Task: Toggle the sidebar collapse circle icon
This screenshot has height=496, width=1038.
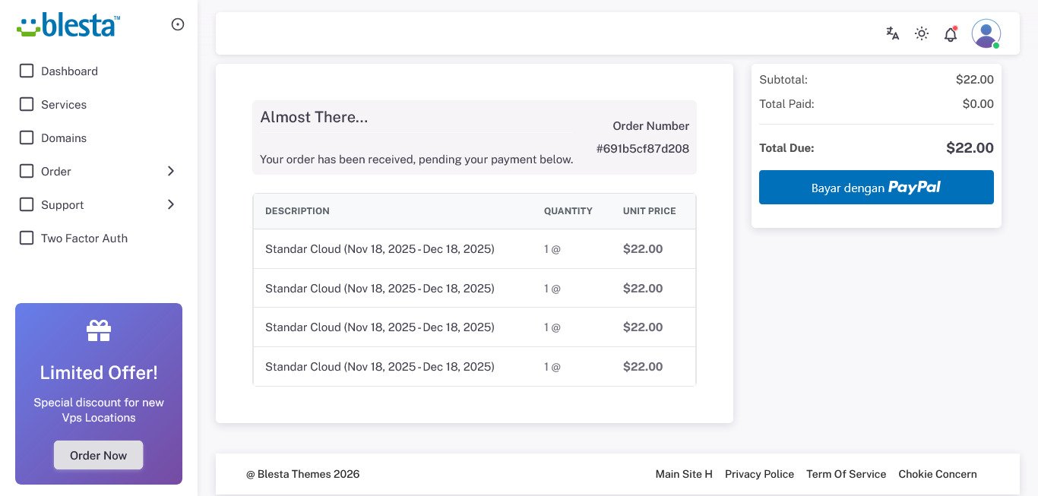Action: point(178,24)
